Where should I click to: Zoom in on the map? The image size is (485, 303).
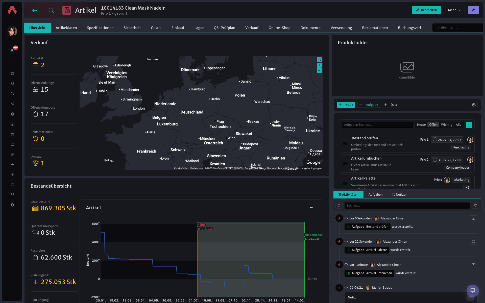tap(319, 65)
